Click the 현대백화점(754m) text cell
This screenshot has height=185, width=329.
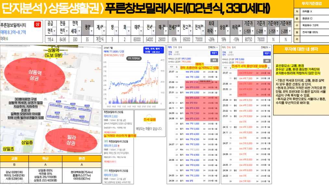(82, 175)
